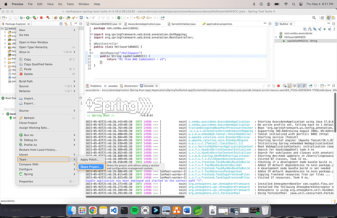The width and height of the screenshot is (337, 218).
Task: Click the Sort alphabetically icon in Outline
Action: click(310, 29)
